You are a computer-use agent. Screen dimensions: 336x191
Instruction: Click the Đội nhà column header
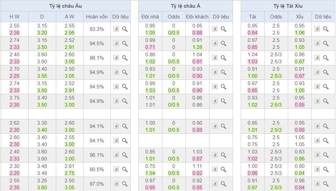(x=150, y=17)
